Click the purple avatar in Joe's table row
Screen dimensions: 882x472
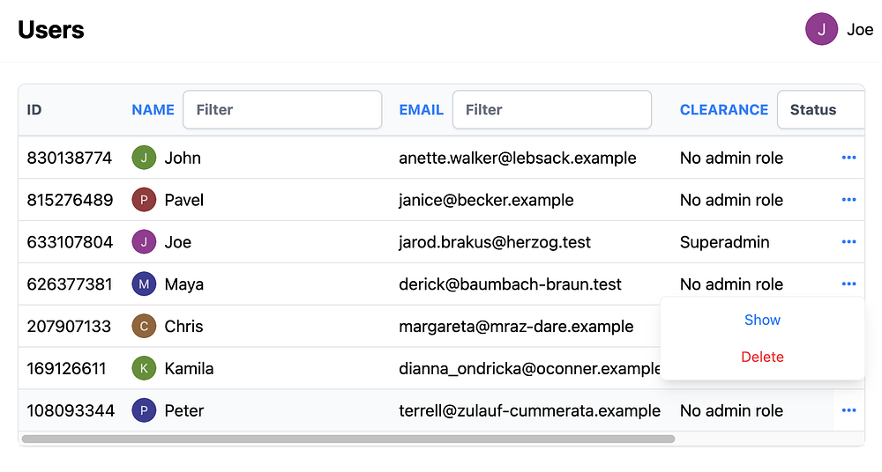[x=144, y=242]
